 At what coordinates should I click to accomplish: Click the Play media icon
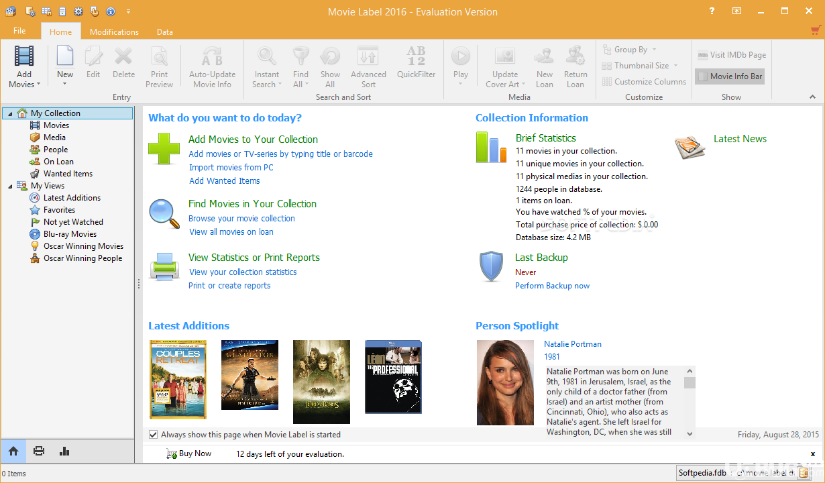click(x=461, y=56)
